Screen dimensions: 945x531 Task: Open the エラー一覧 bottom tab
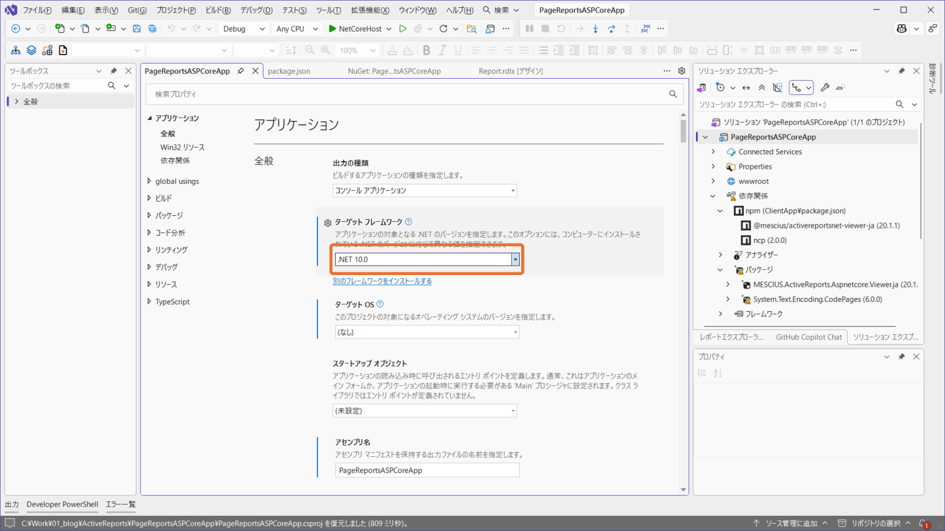(x=120, y=504)
